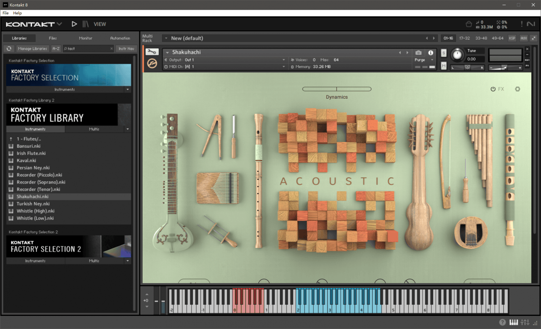Viewport: 541px width, 329px height.
Task: Open the New (default) multi dropdown
Action: coord(166,38)
